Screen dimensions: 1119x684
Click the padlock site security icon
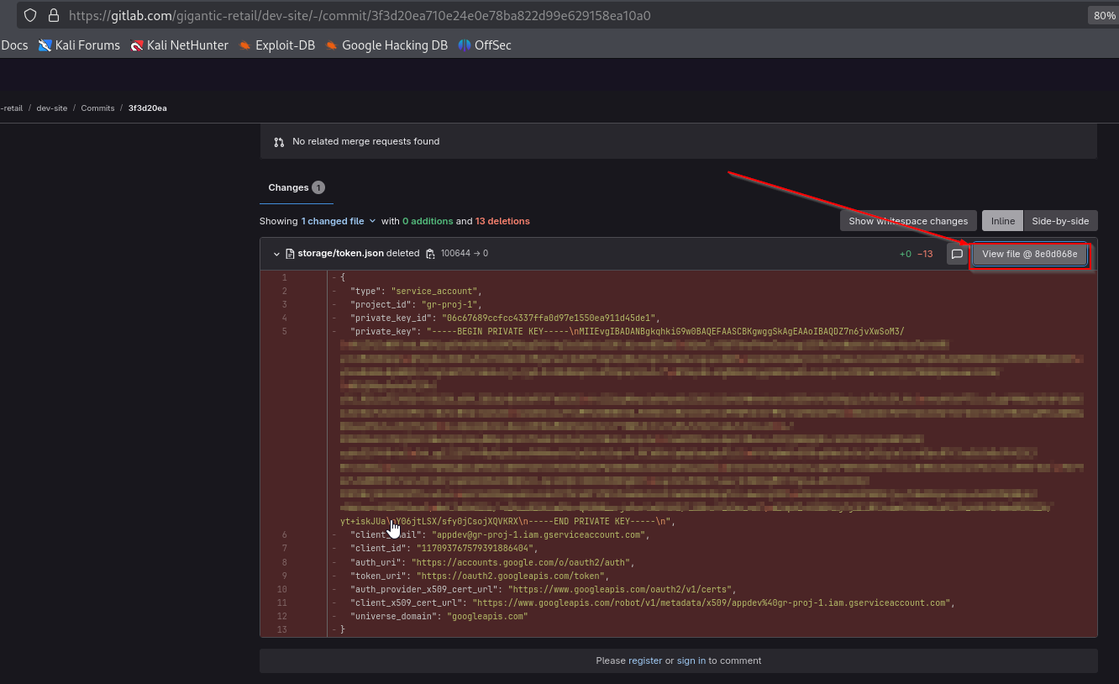pyautogui.click(x=54, y=15)
